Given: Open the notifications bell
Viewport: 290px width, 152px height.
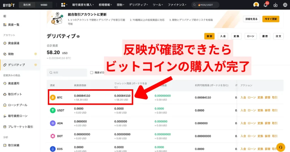Looking at the screenshot, I should 265,5.
